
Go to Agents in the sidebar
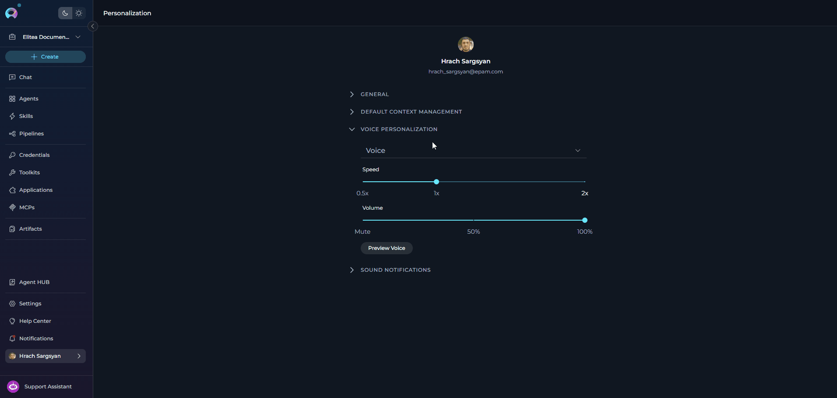46,99
